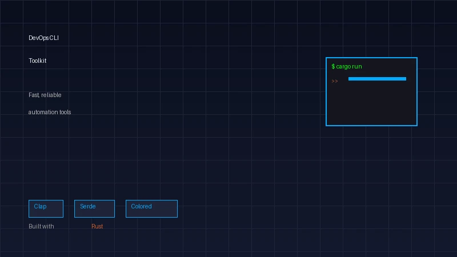Click the word "reliable" in the tagline
Screen dimensions: 457x257
point(51,95)
